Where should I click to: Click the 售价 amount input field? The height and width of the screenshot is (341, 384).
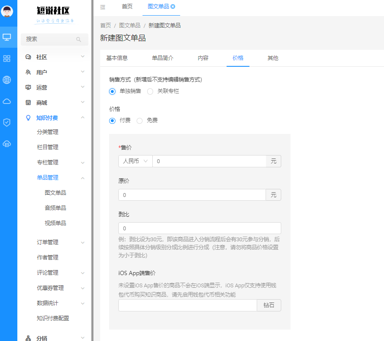209,161
